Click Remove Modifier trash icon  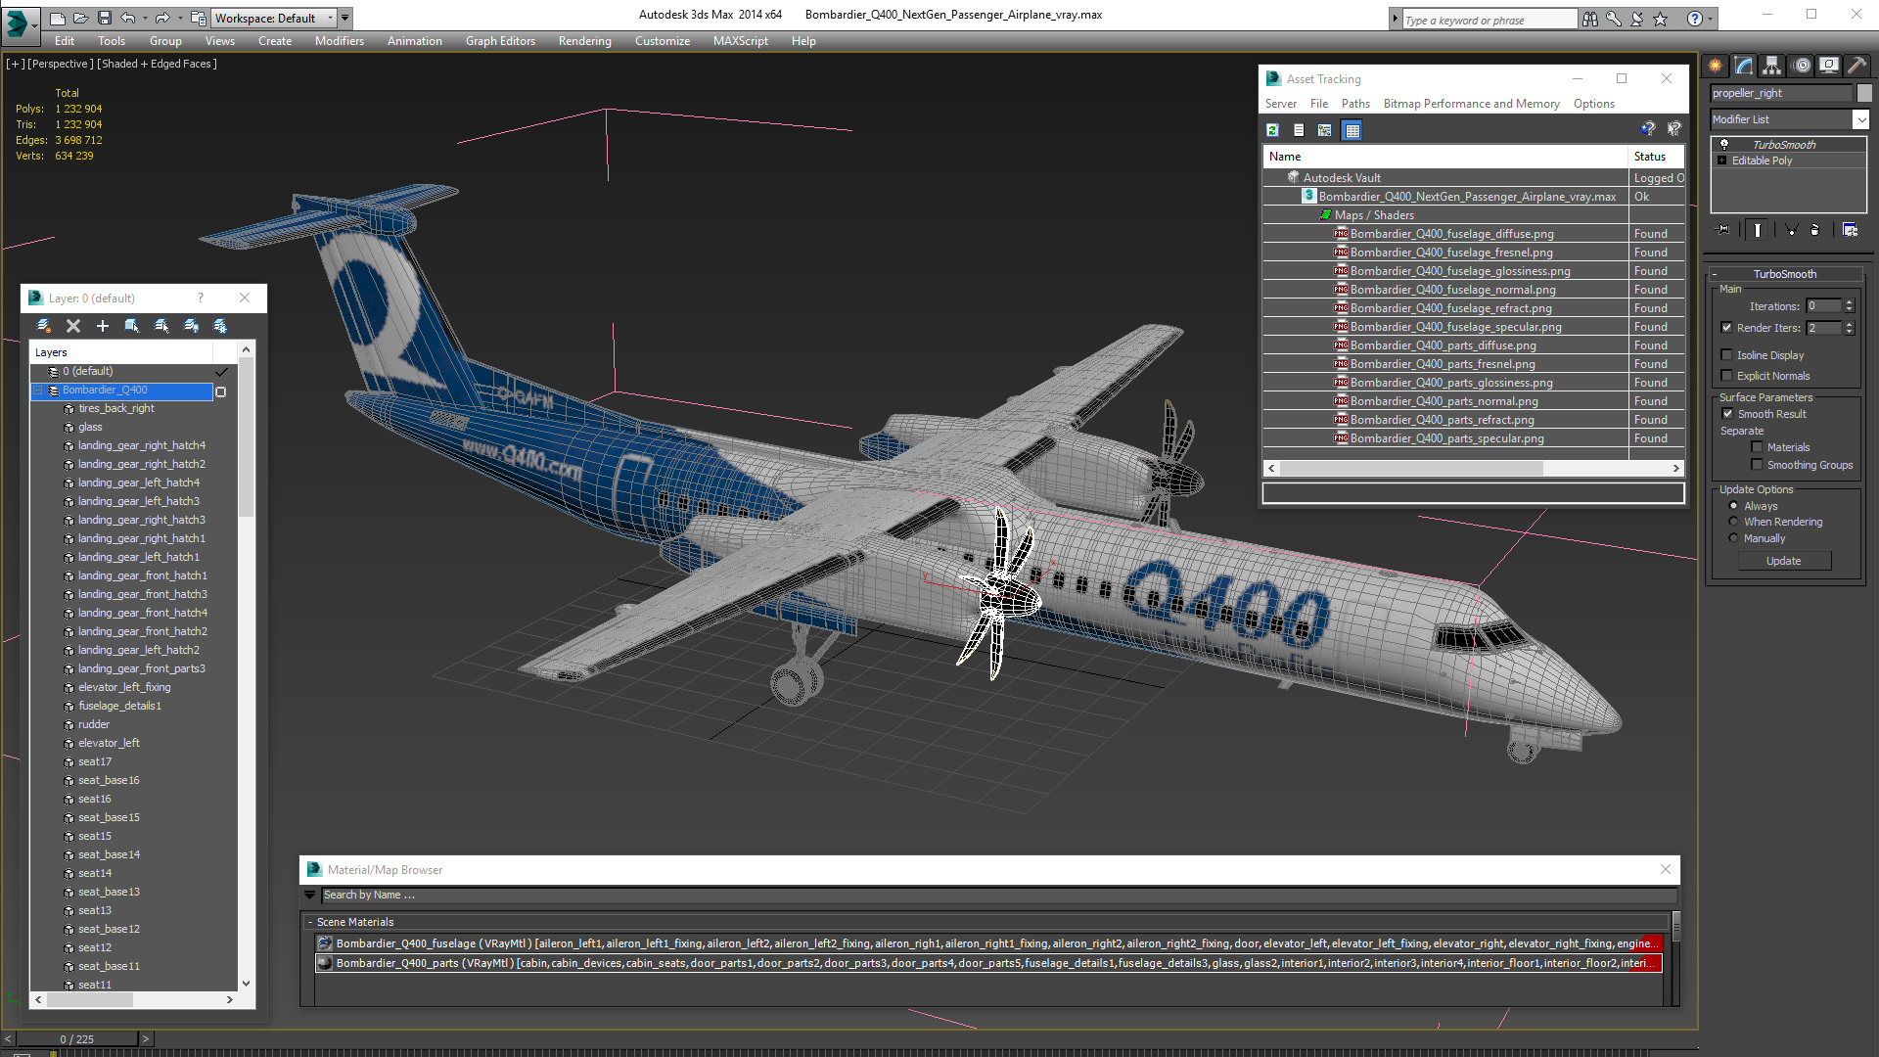coord(1815,230)
